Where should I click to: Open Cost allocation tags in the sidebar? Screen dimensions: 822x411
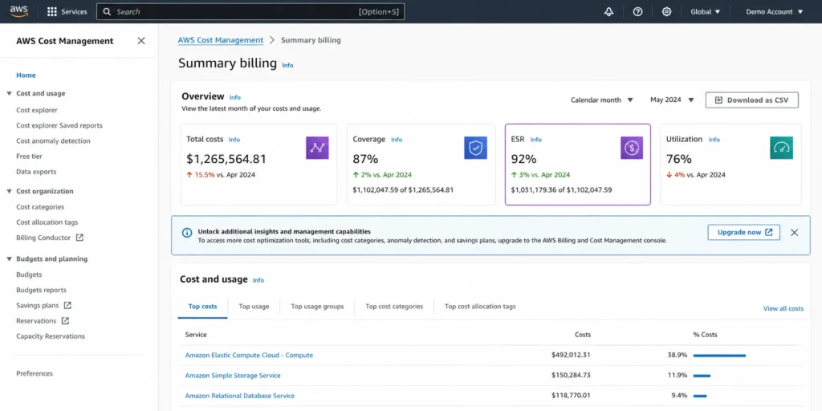pos(47,222)
